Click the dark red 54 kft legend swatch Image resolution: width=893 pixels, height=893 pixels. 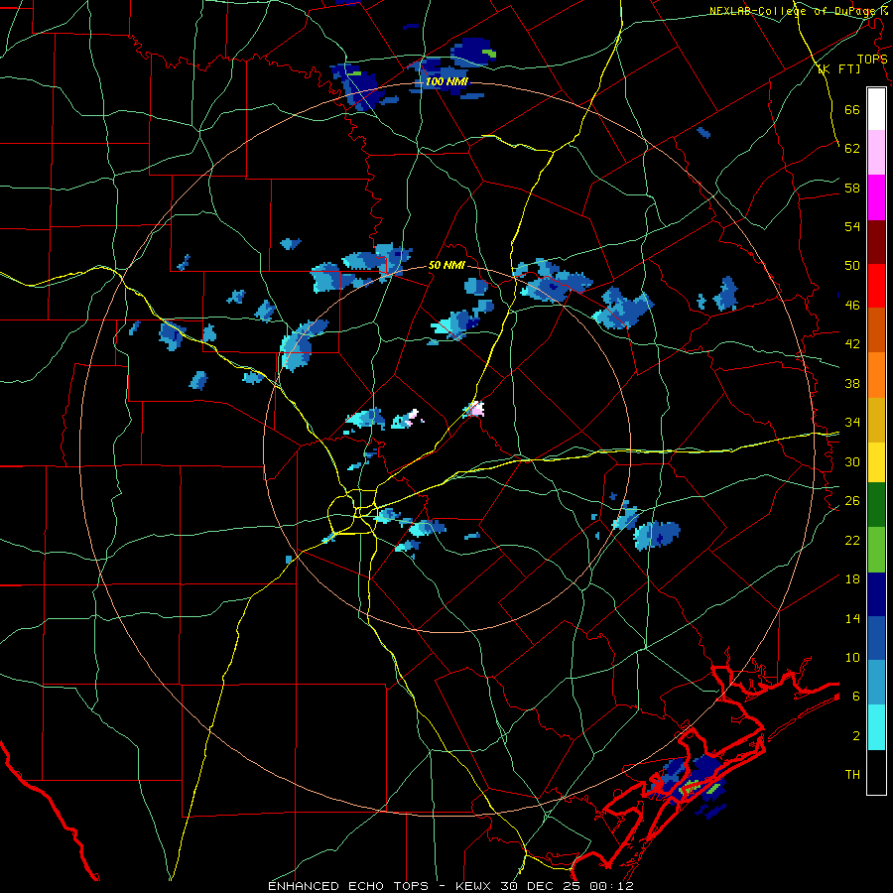point(876,241)
